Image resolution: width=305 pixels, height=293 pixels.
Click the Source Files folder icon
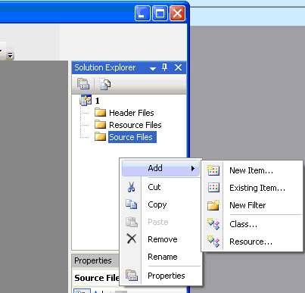click(100, 136)
